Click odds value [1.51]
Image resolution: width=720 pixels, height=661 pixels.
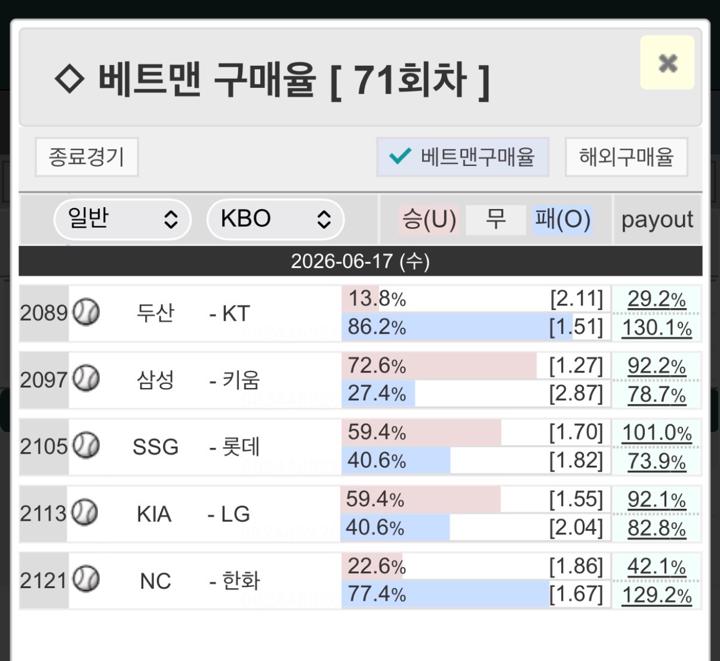[x=576, y=327]
